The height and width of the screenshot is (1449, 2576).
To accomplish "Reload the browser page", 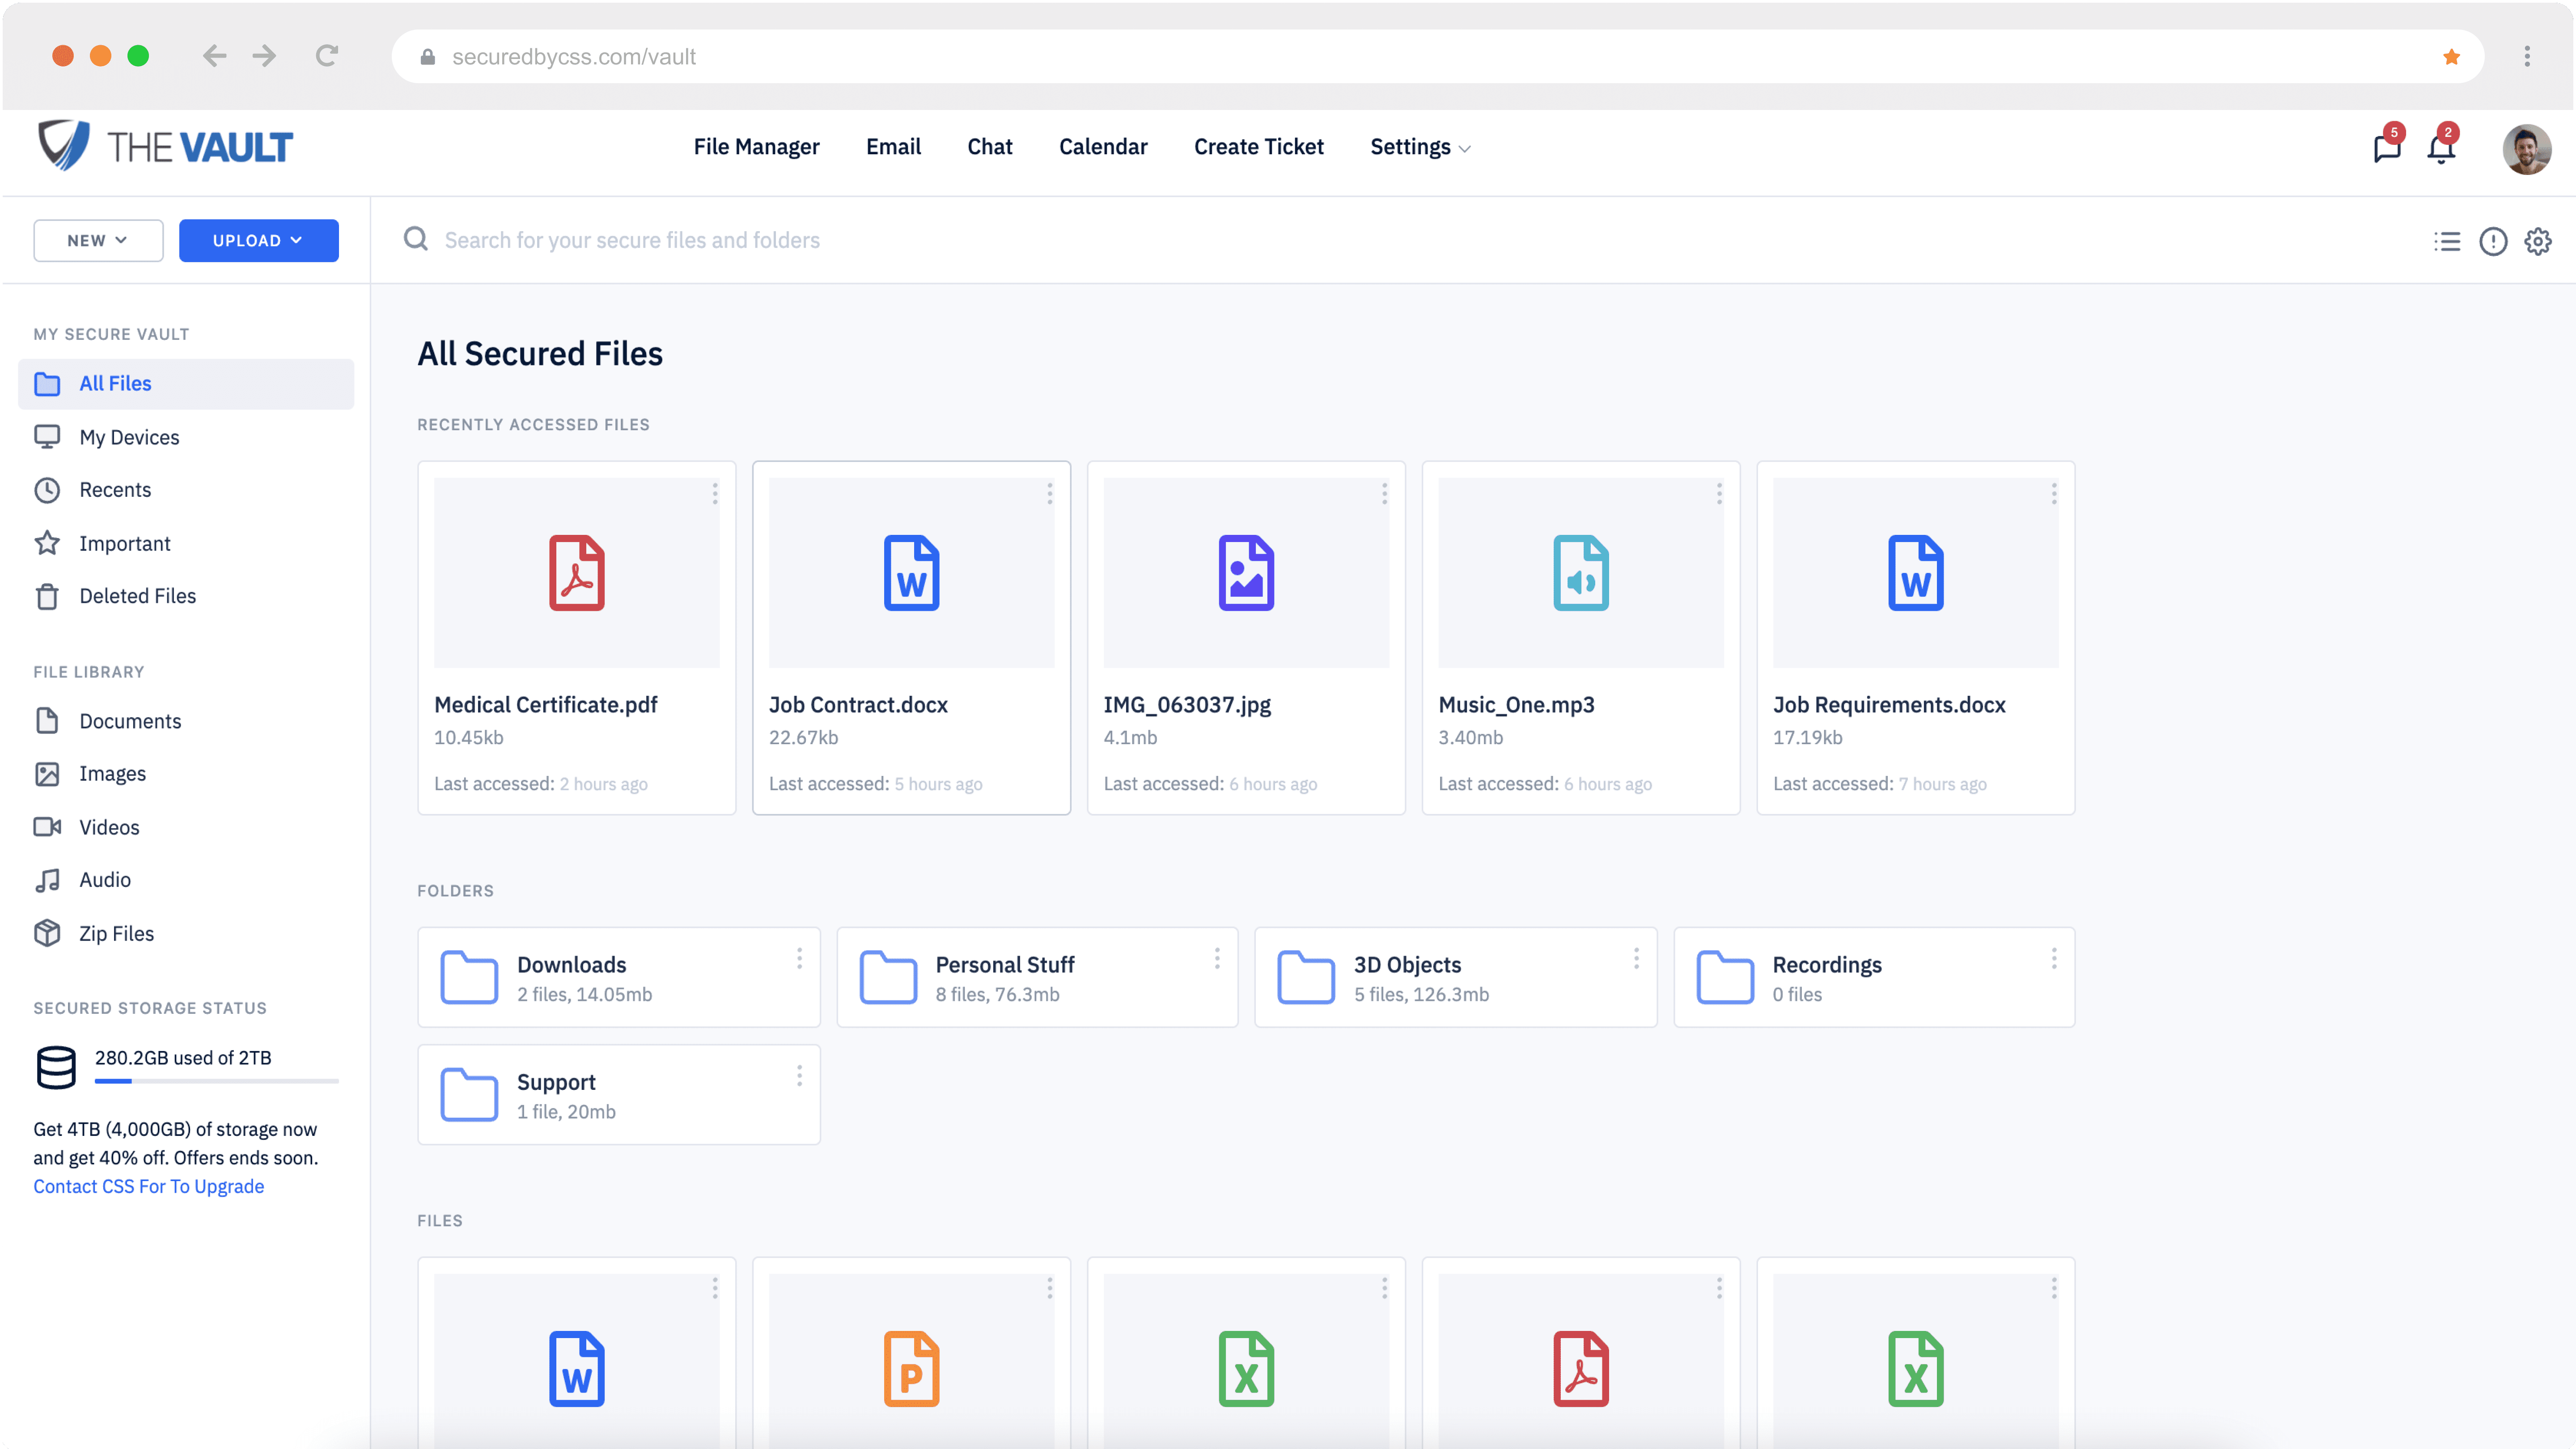I will coord(326,56).
